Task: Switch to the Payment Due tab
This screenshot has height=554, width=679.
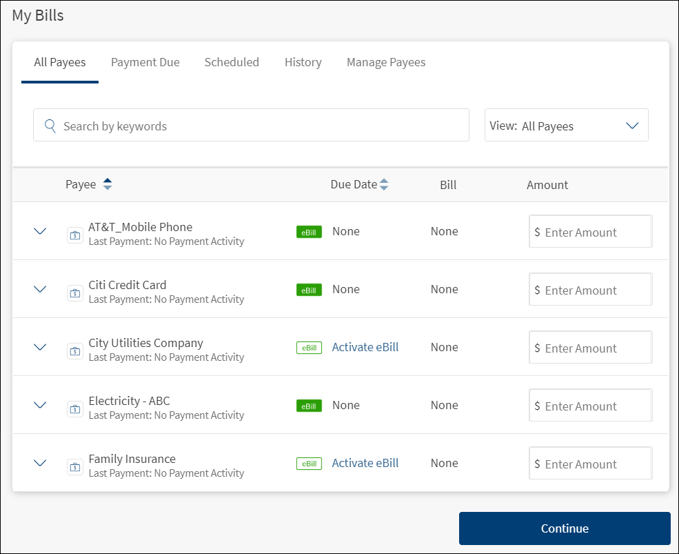Action: point(145,62)
